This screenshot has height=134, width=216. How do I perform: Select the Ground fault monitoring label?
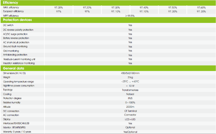(x=15, y=46)
